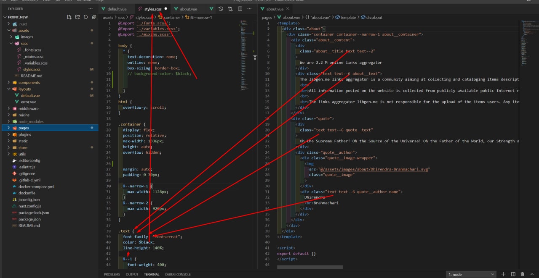Collapse all folders in Explorer
Screen dimensions: 539x278
pos(93,17)
